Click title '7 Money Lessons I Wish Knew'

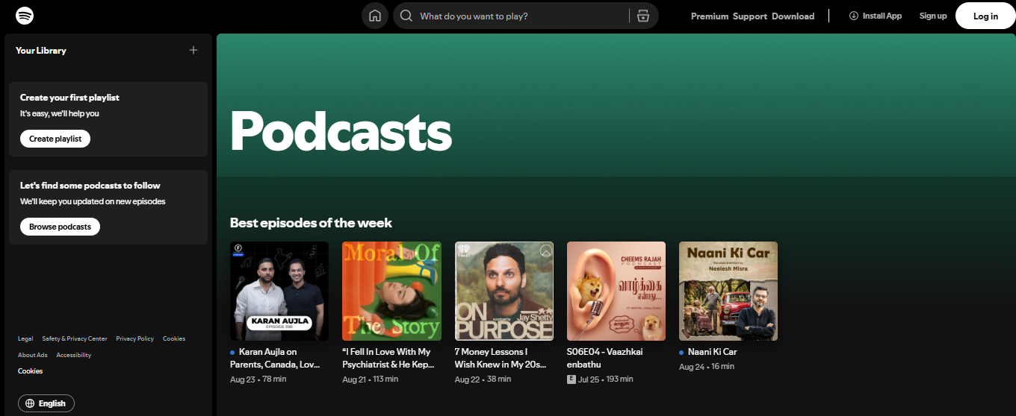pyautogui.click(x=501, y=358)
